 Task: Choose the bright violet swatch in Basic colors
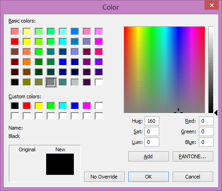pyautogui.click(x=99, y=62)
